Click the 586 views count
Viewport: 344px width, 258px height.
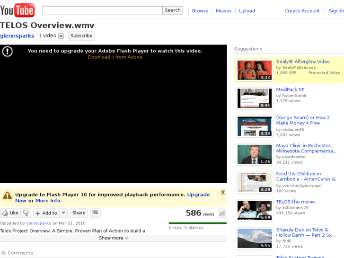(x=200, y=213)
